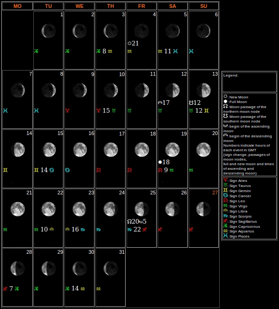Select the Aries sign on day 9

pos(67,111)
